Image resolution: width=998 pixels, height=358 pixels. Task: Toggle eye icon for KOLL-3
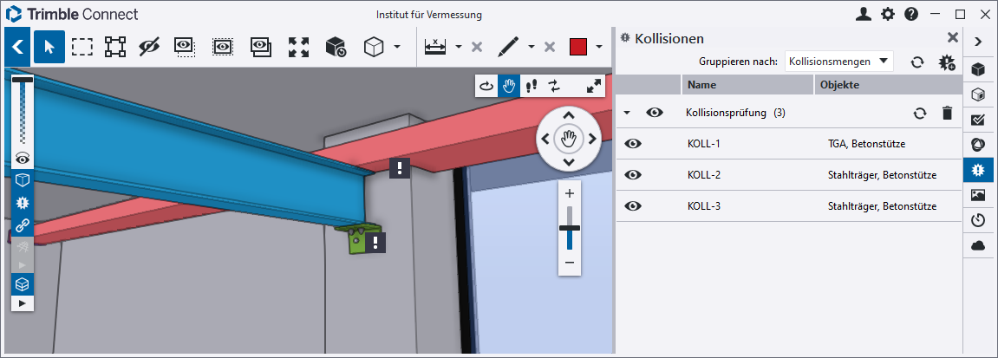click(633, 206)
